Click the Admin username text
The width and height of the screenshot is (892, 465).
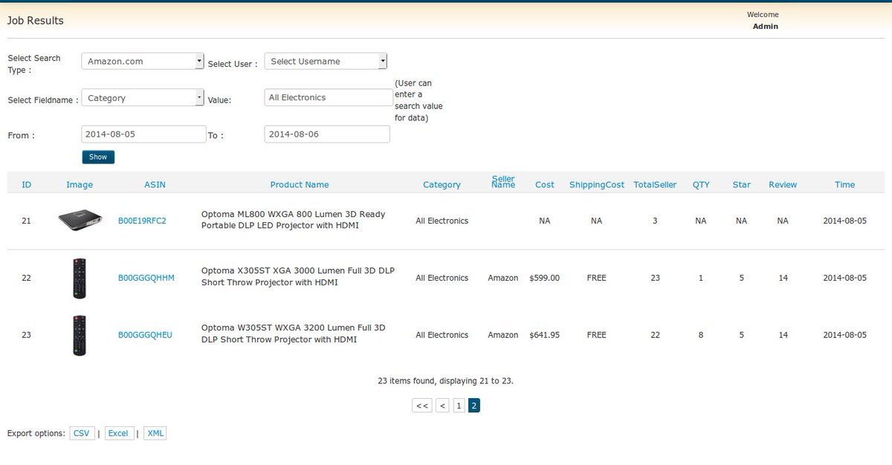tap(766, 26)
